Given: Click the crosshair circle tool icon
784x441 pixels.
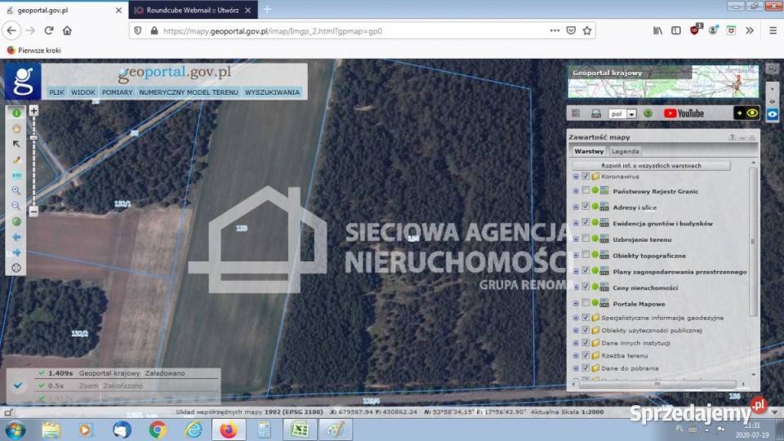Looking at the screenshot, I should (16, 268).
